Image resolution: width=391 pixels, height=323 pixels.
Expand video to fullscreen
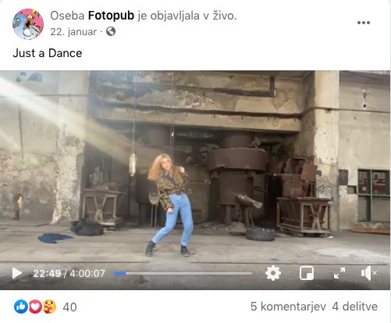[x=339, y=273]
